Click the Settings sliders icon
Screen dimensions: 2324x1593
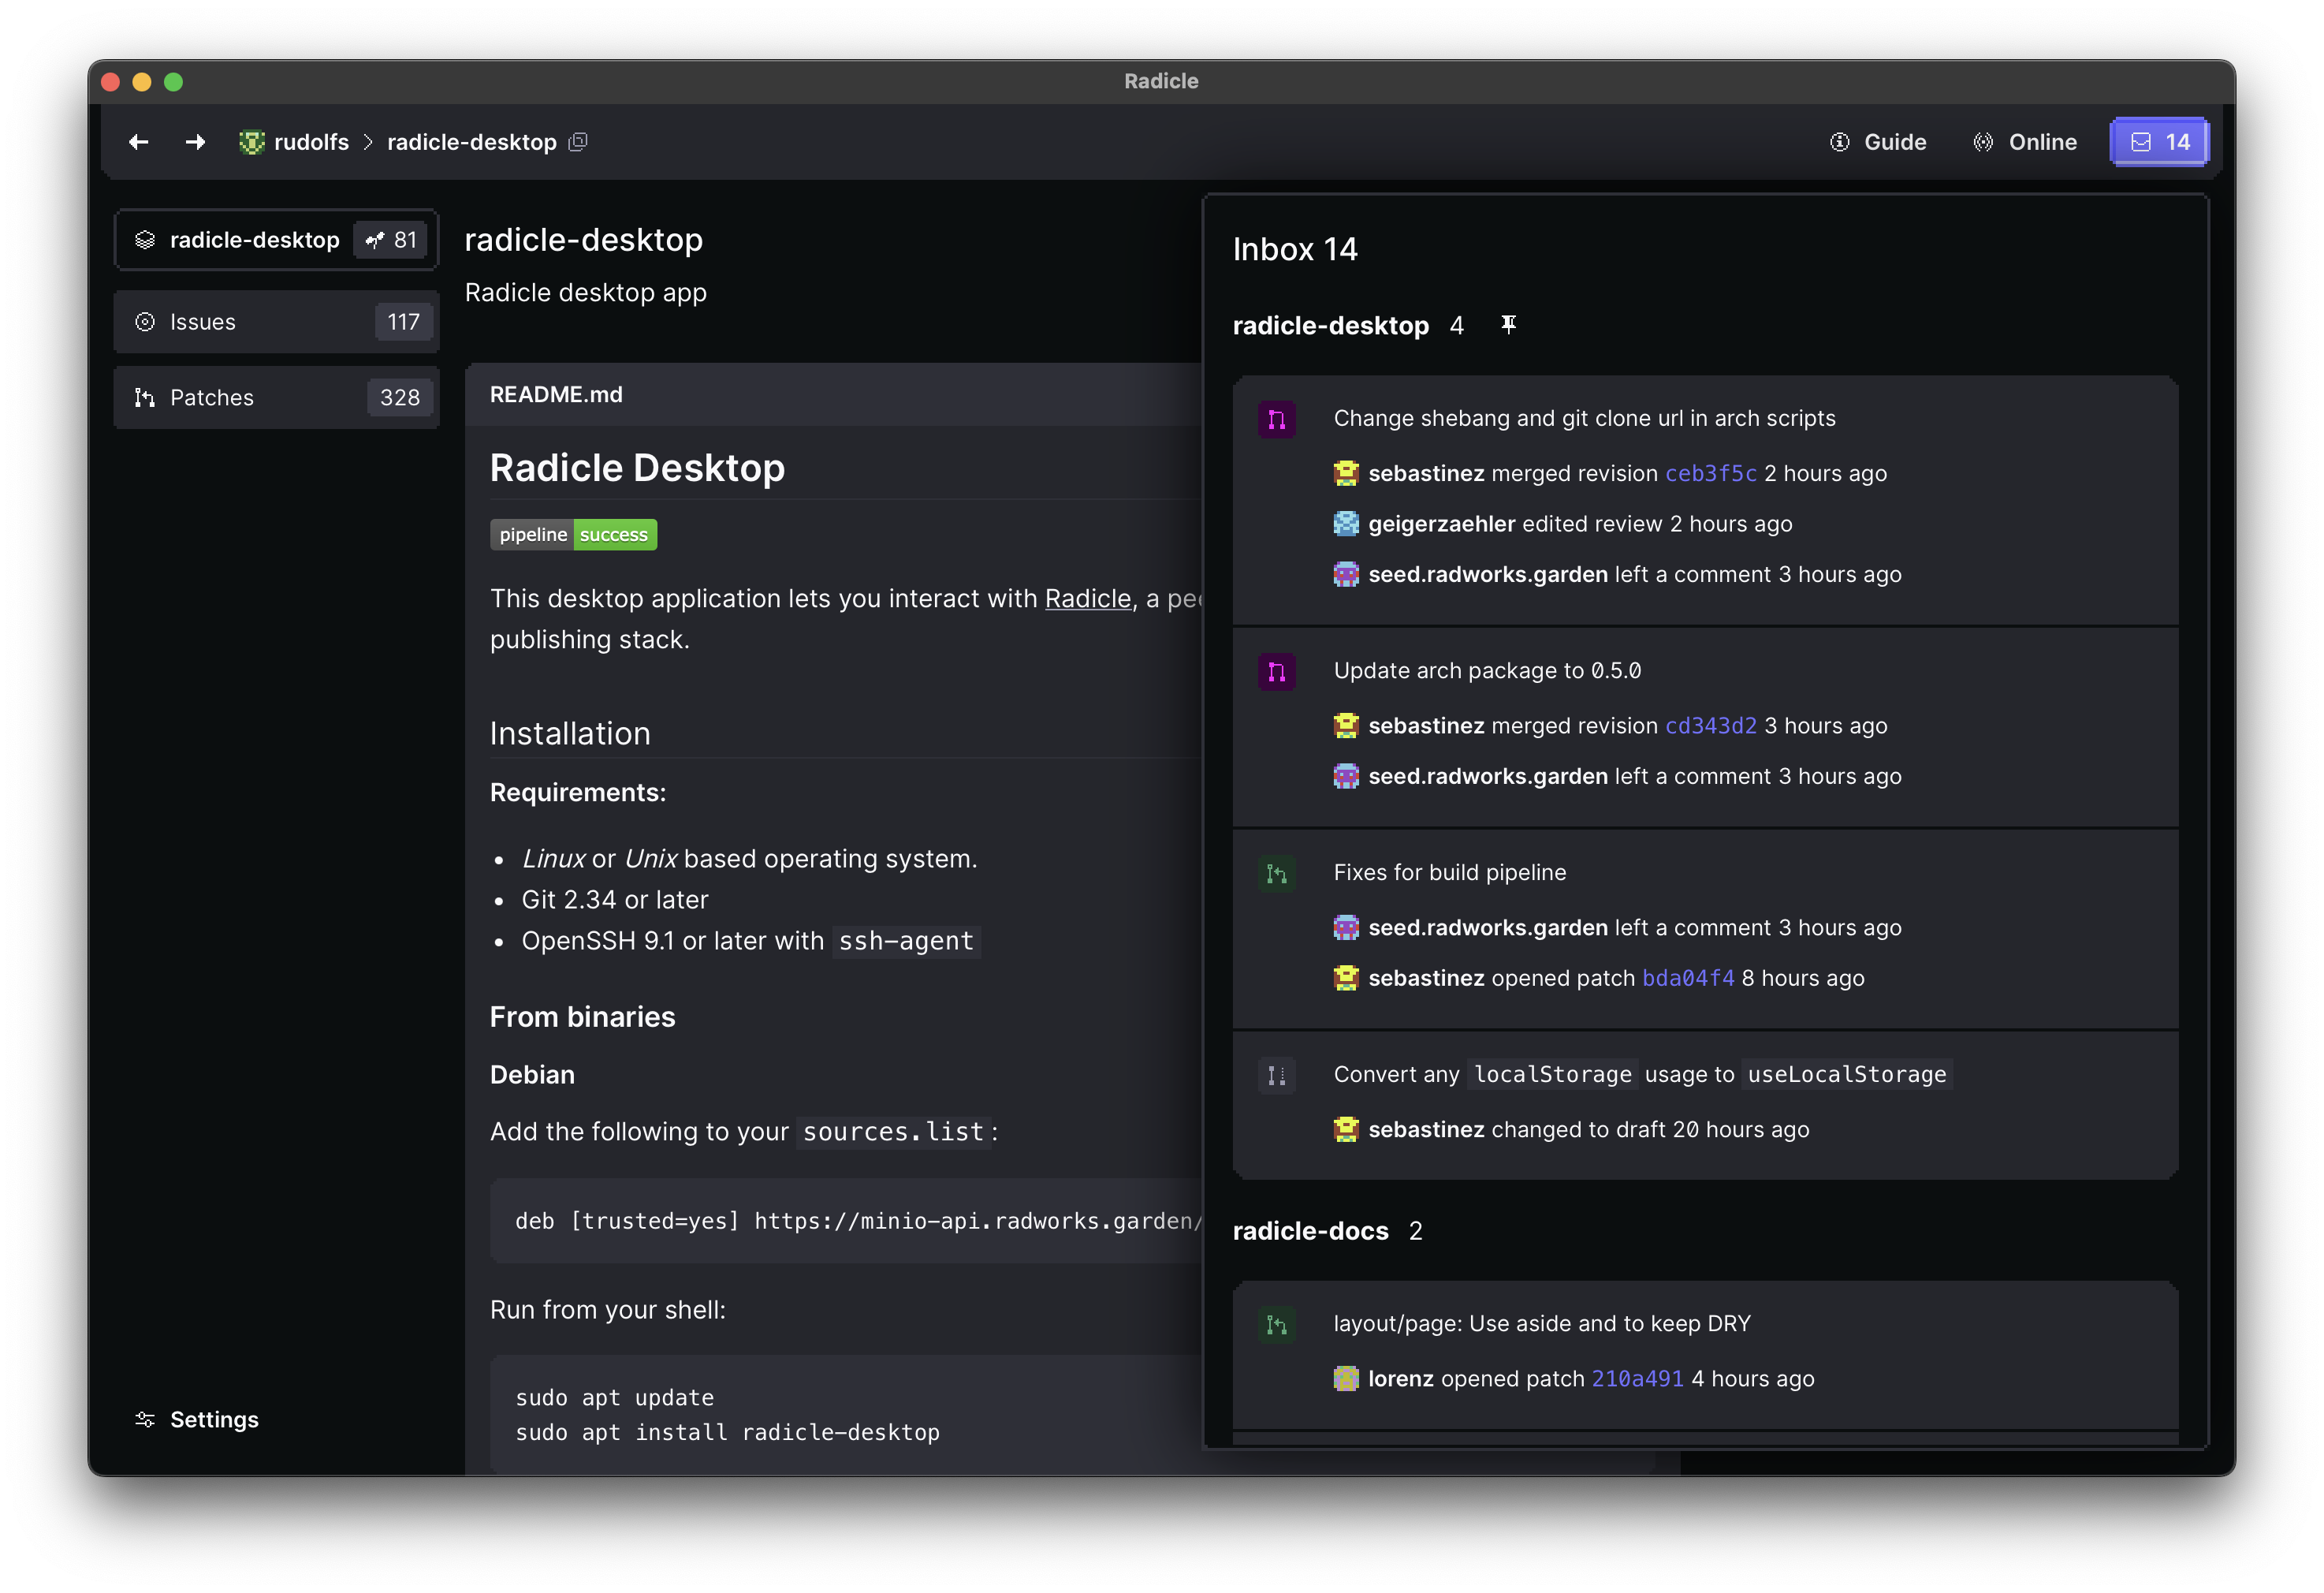[145, 1419]
